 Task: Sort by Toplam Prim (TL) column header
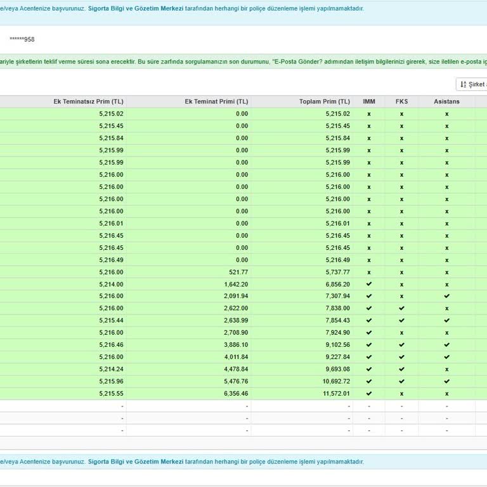coord(325,101)
